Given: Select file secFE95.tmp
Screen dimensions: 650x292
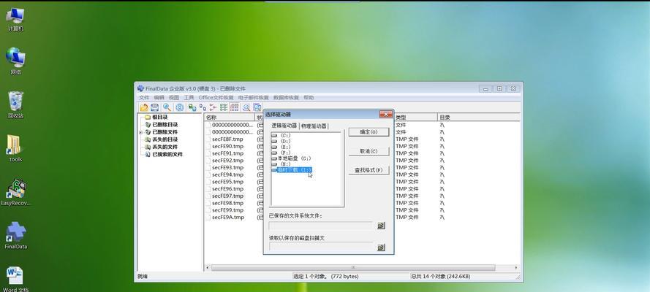Looking at the screenshot, I should pos(227,182).
